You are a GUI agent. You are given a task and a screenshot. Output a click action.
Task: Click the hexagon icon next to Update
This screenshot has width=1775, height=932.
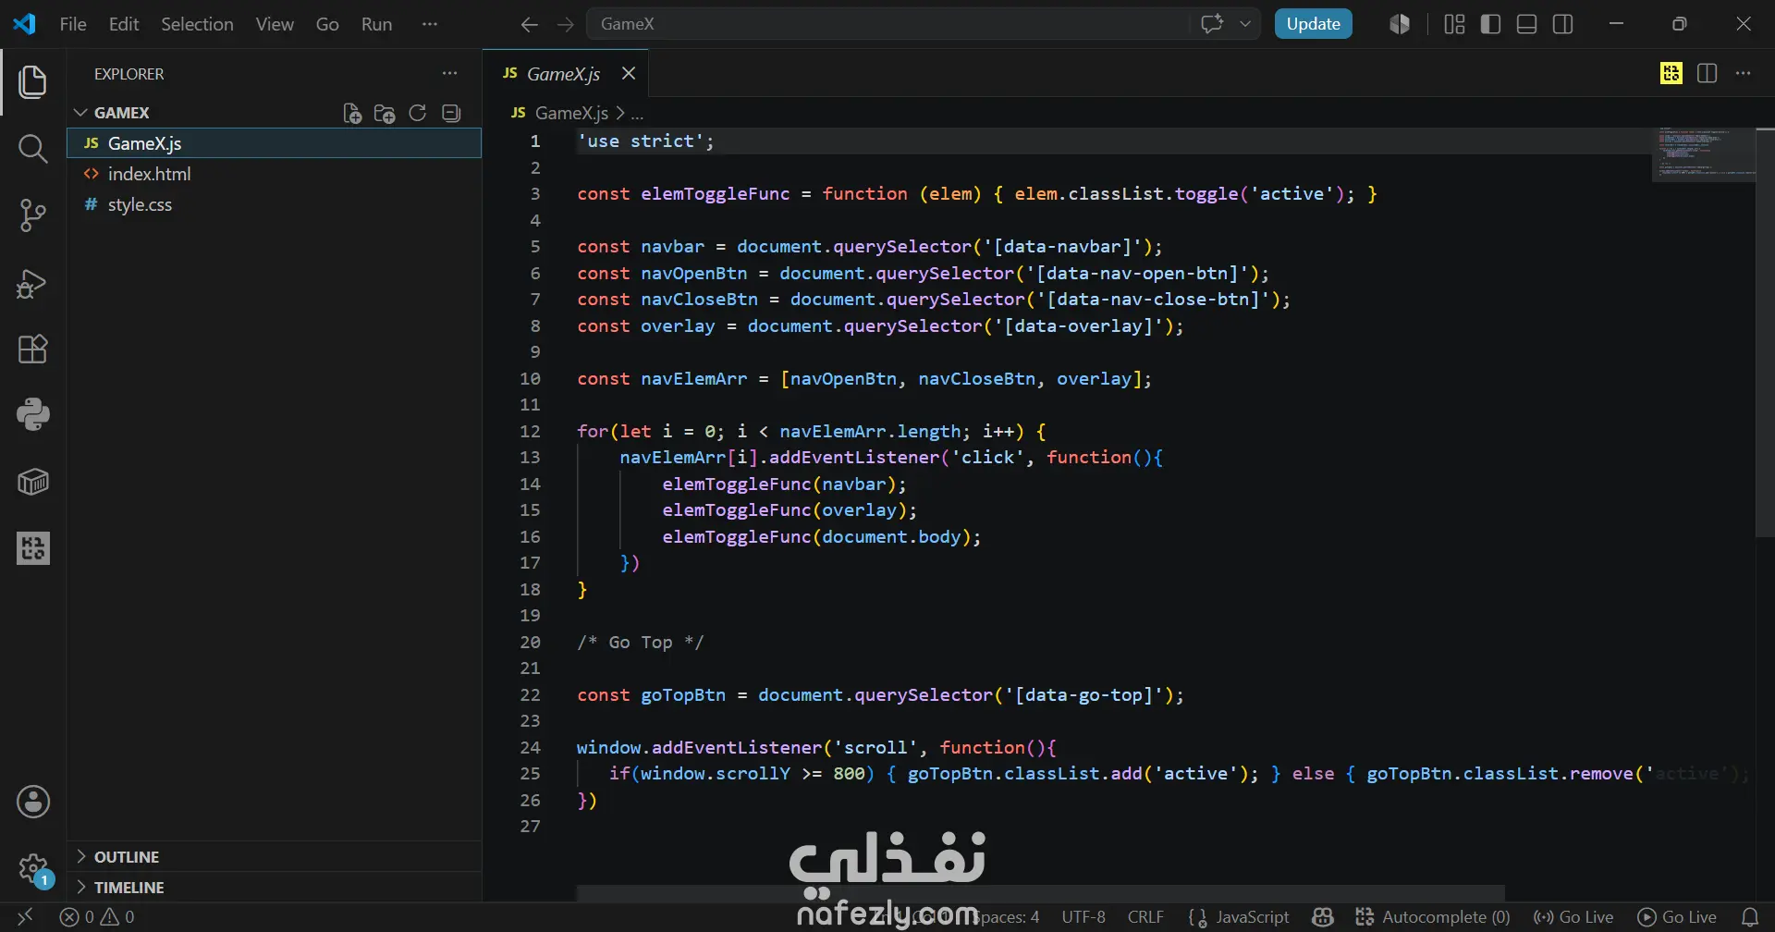(1400, 24)
